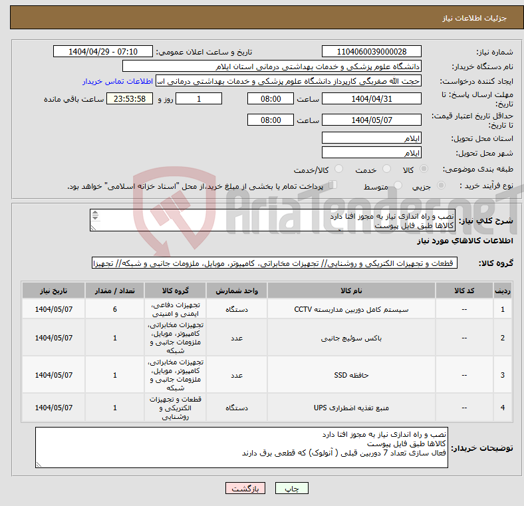The height and width of the screenshot is (506, 524).
Task: Click the حافظه SSD item cell
Action: coord(351,374)
